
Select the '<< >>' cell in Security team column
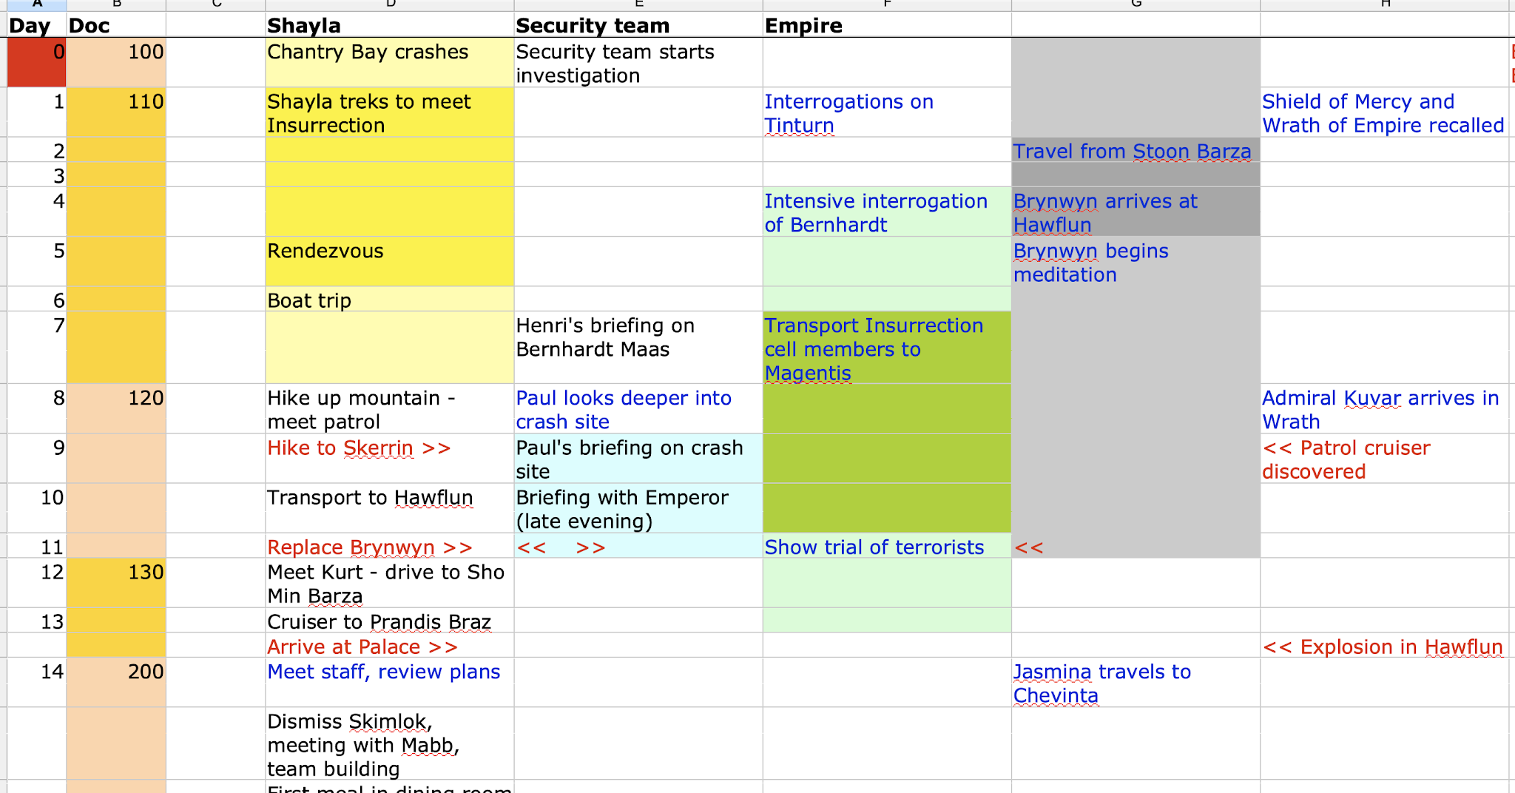point(638,546)
